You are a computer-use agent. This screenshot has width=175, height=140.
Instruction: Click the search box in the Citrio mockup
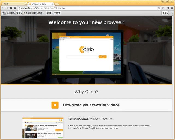pos(83,57)
